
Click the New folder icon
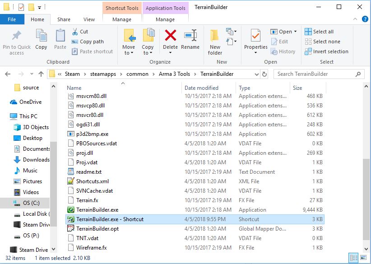coord(215,36)
